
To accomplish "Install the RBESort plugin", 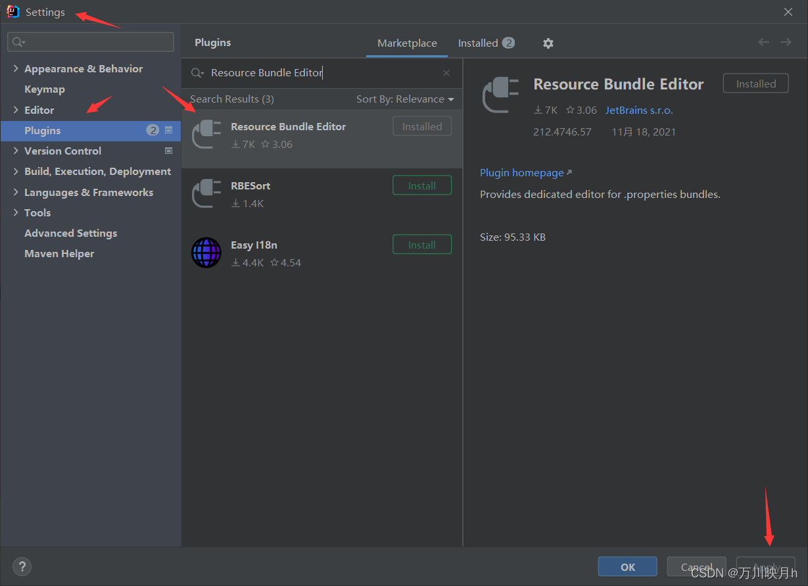I will (422, 185).
